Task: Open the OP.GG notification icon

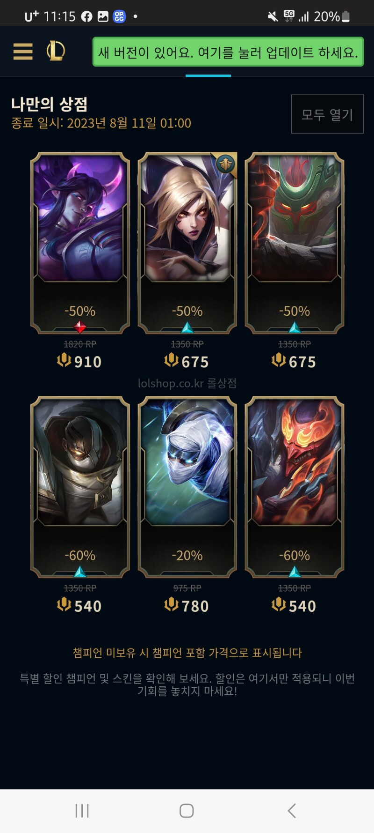Action: (119, 17)
